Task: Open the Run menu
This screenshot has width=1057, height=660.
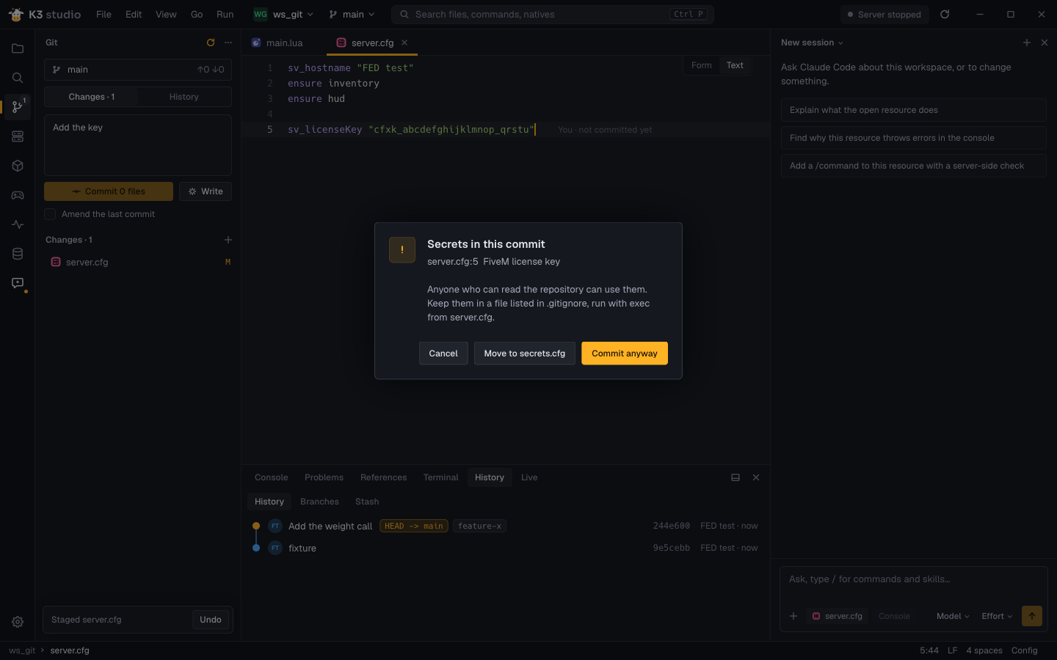Action: click(225, 14)
